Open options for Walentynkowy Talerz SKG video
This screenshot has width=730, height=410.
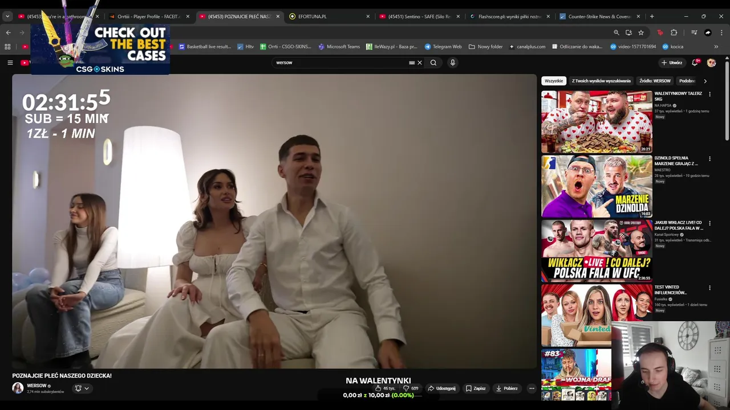coord(709,94)
